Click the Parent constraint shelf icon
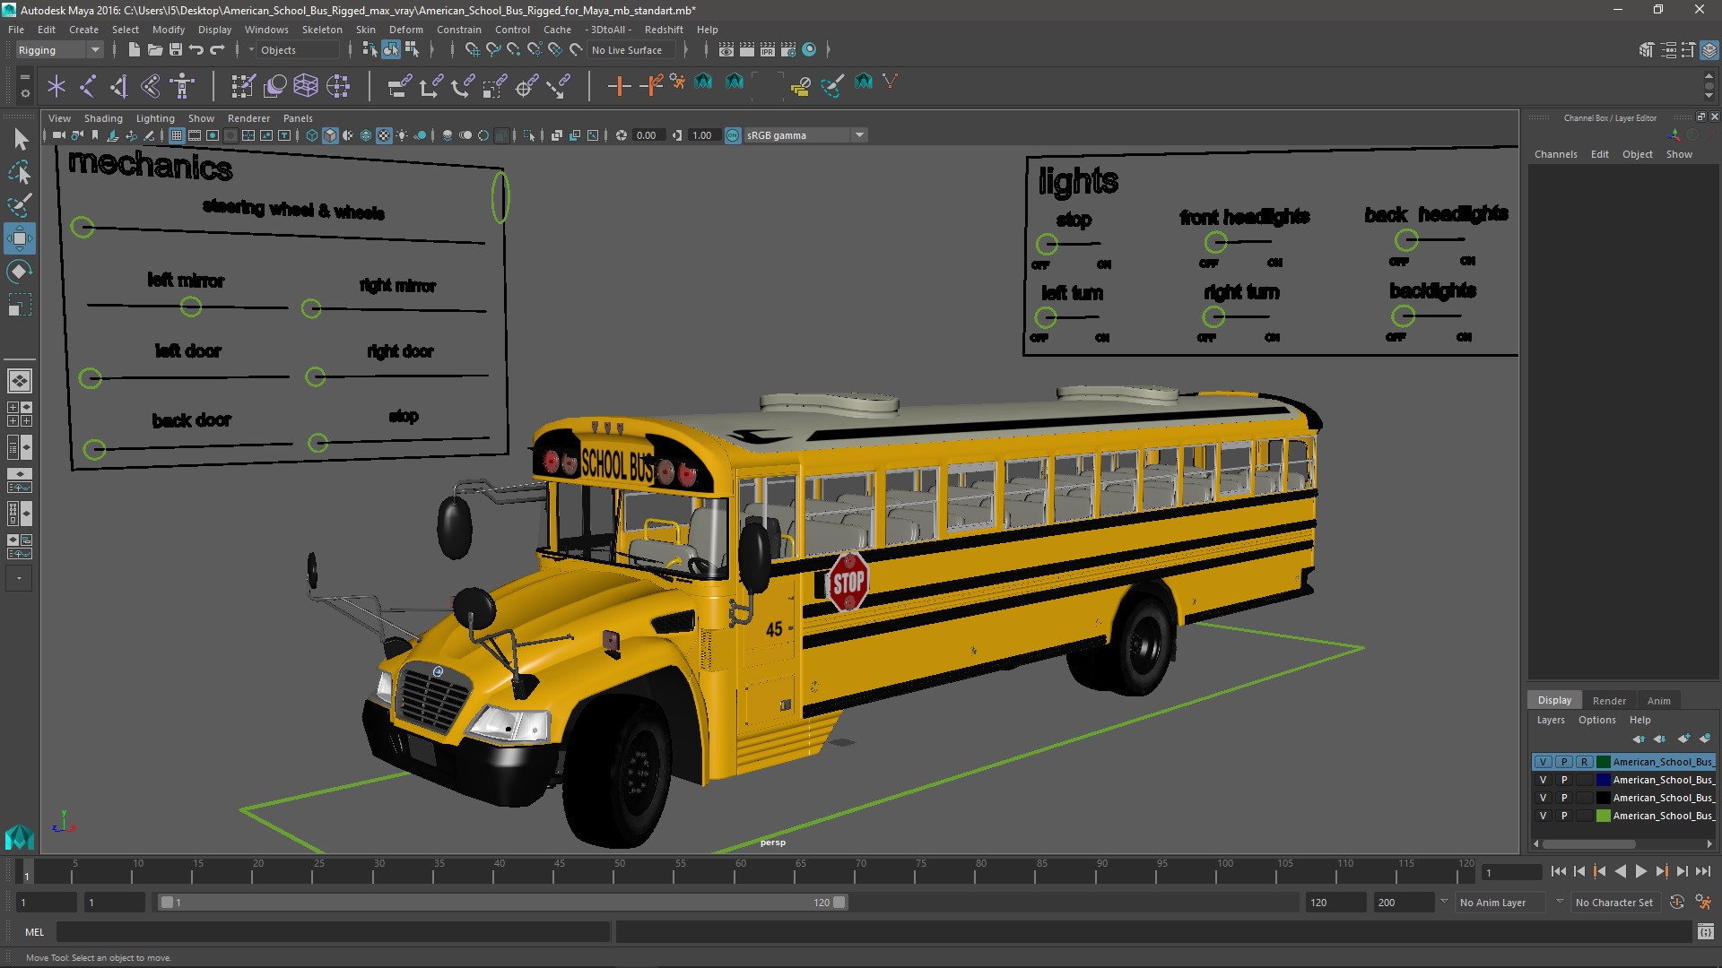 [399, 86]
